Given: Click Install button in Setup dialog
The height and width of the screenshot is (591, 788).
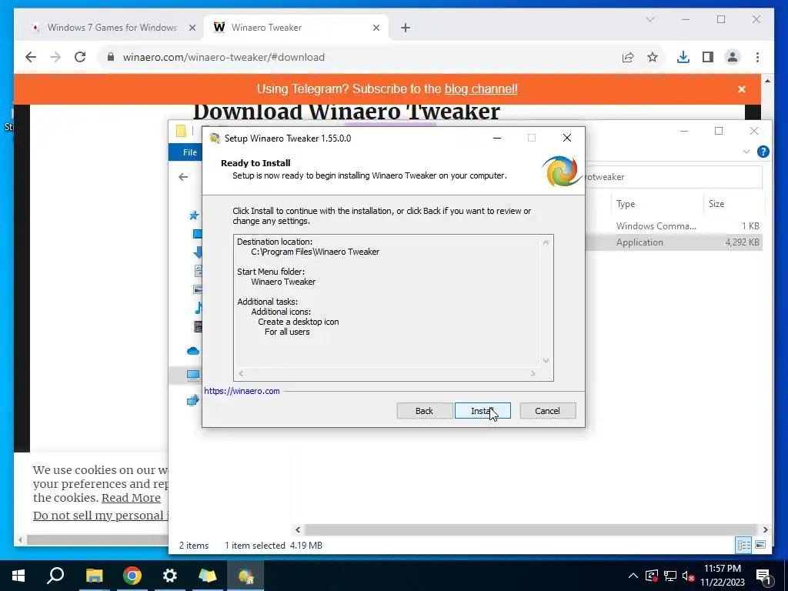Looking at the screenshot, I should [x=482, y=411].
